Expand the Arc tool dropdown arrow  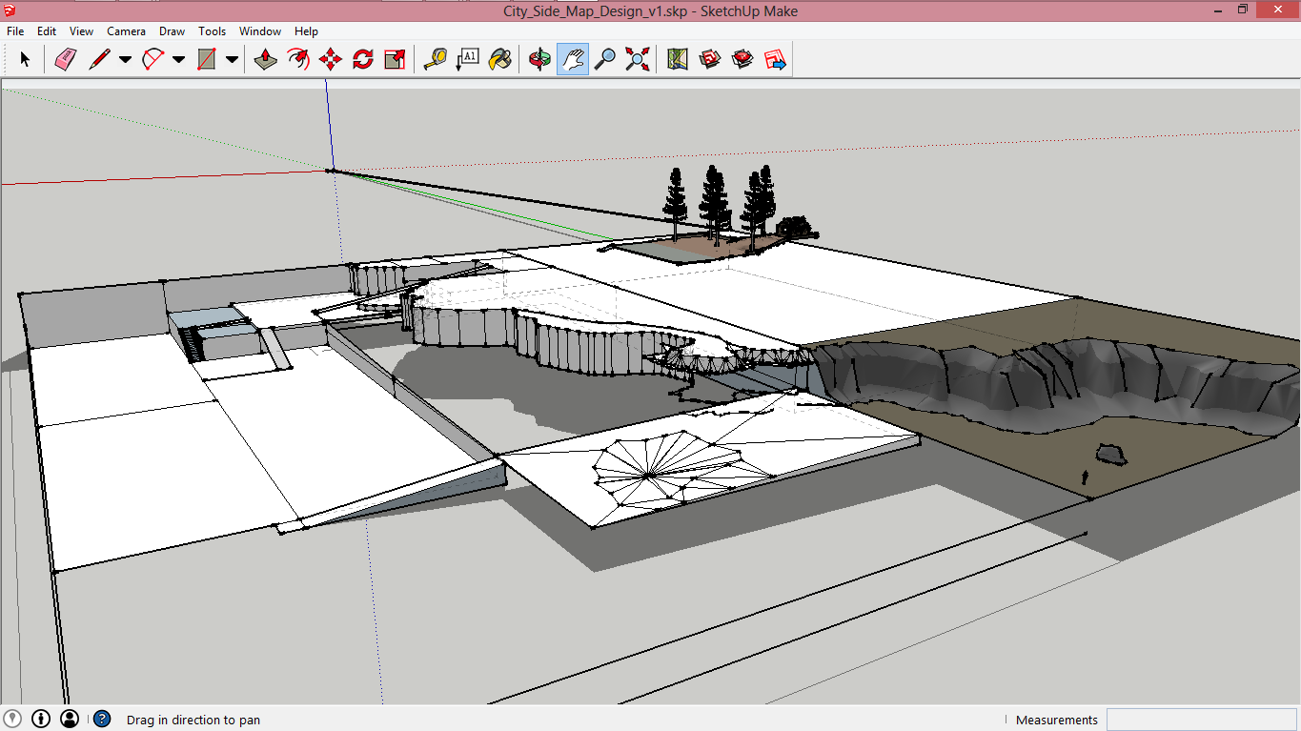178,60
